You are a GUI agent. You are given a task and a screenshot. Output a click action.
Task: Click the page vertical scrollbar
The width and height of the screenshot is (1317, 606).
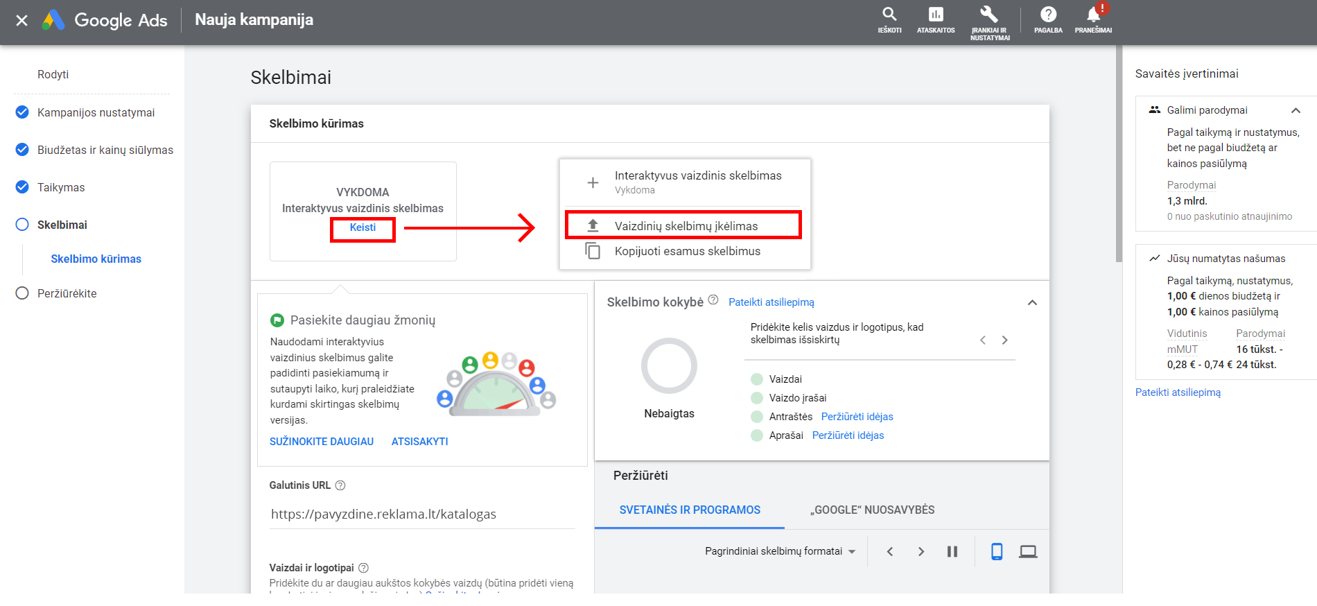coord(1119,154)
